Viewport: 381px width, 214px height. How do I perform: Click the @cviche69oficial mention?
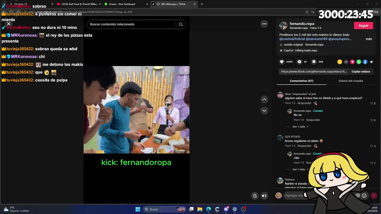pos(292,39)
